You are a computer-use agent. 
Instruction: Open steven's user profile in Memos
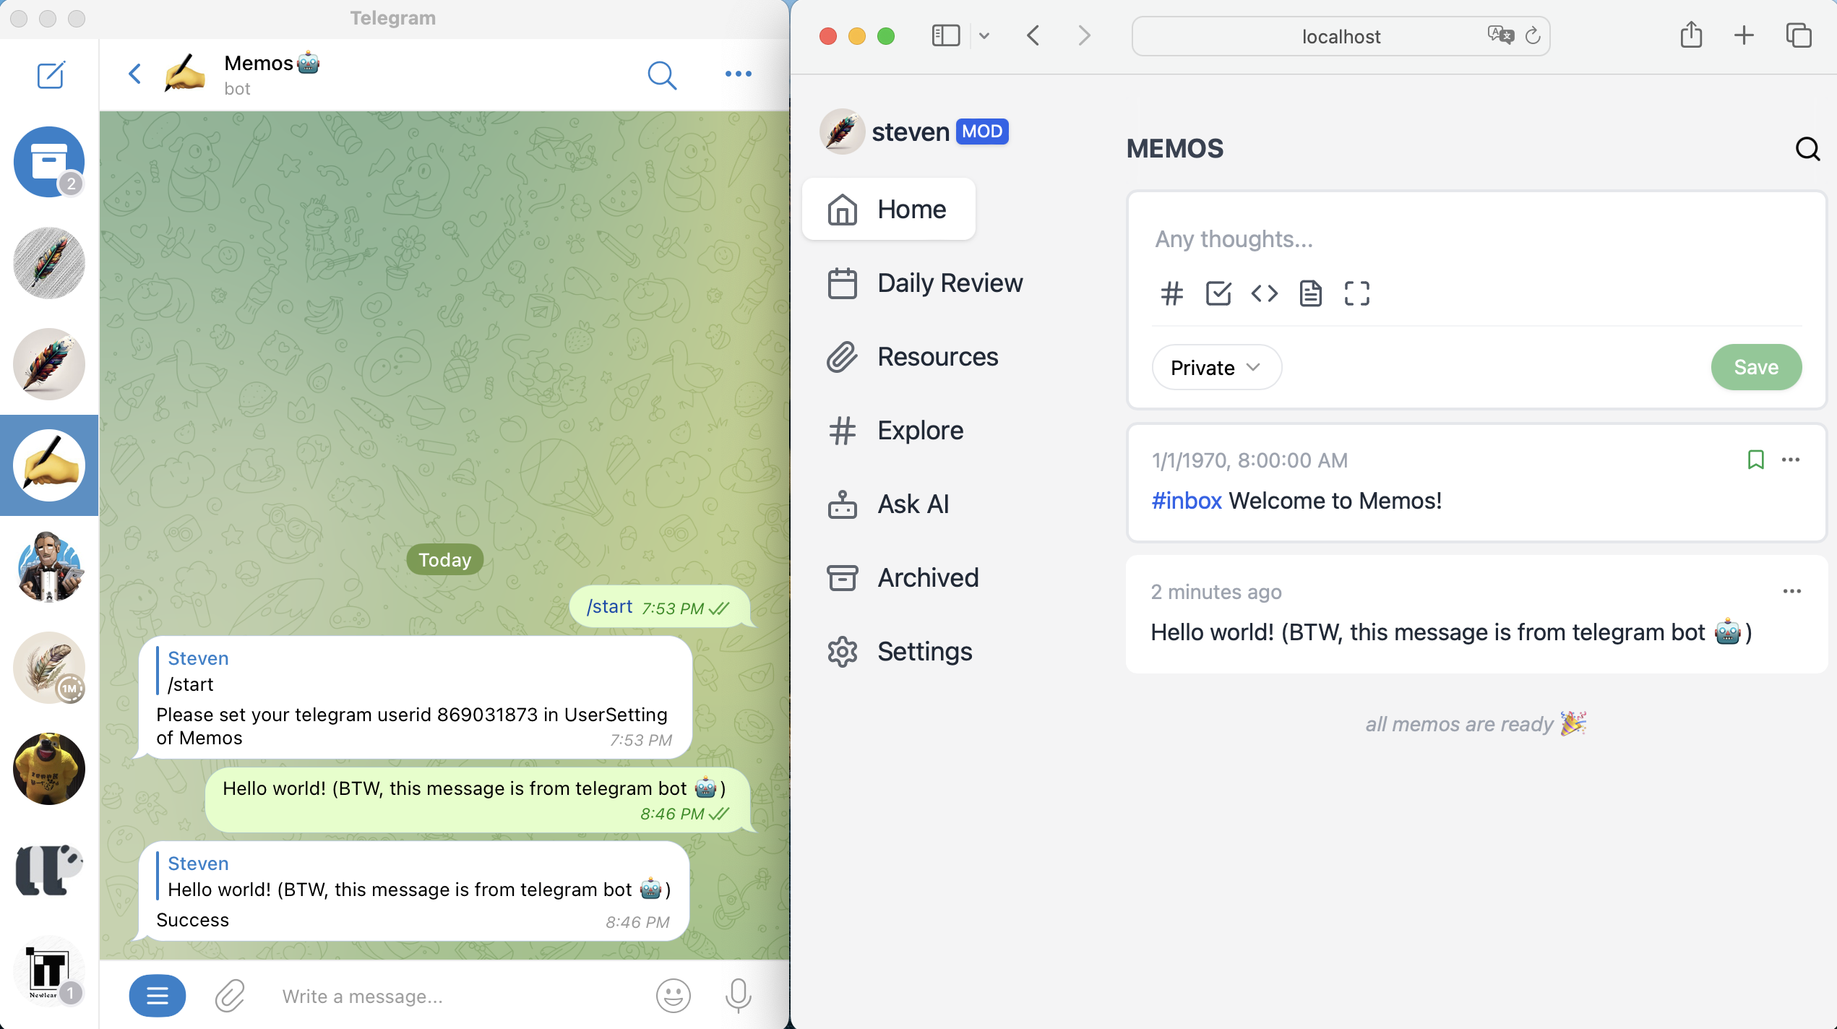pyautogui.click(x=914, y=132)
